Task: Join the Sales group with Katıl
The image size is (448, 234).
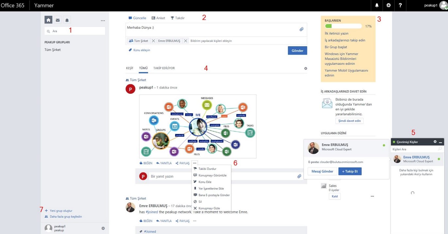Action: pos(335,196)
